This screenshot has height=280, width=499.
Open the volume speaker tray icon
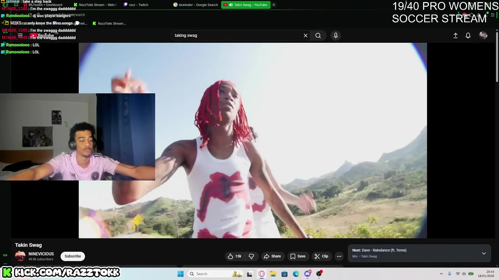(x=464, y=274)
